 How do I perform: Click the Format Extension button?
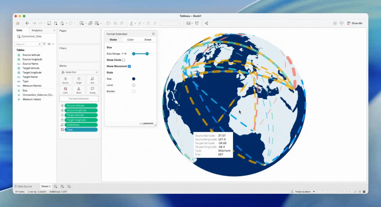(79, 99)
